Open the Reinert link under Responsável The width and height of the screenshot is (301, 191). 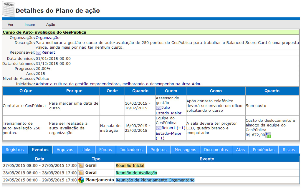48,52
